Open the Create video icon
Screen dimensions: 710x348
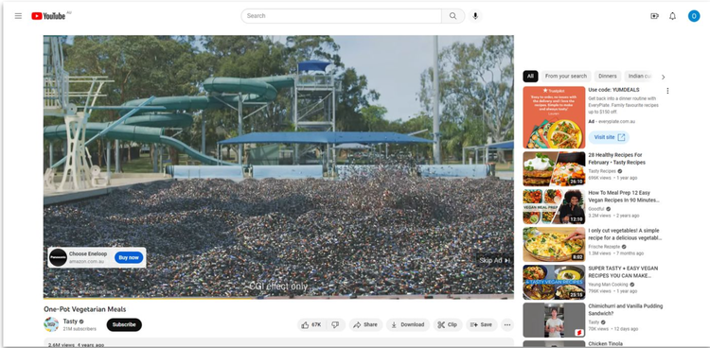[654, 16]
